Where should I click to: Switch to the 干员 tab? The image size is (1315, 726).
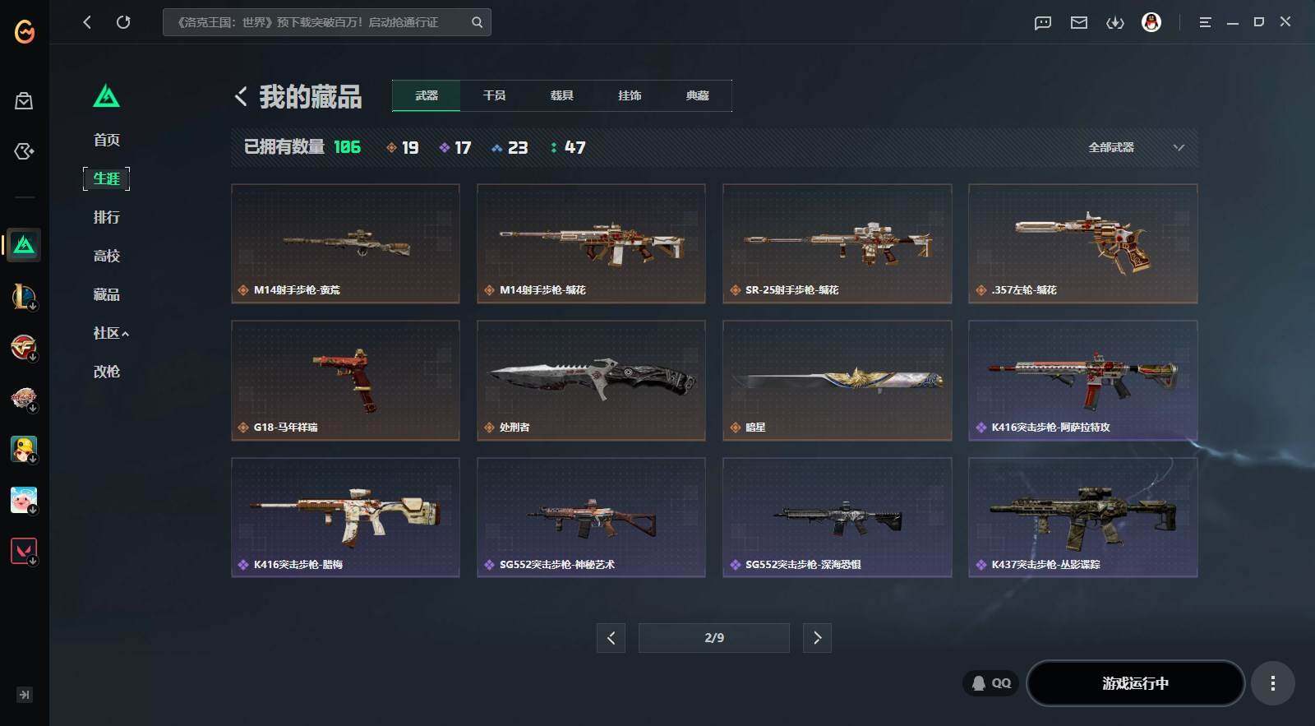(494, 95)
